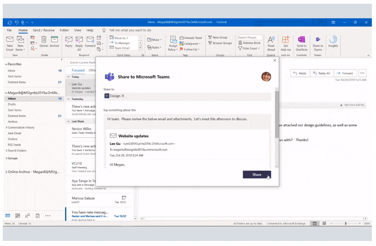Select the Junk Email folder
The image size is (376, 246).
coord(14,133)
